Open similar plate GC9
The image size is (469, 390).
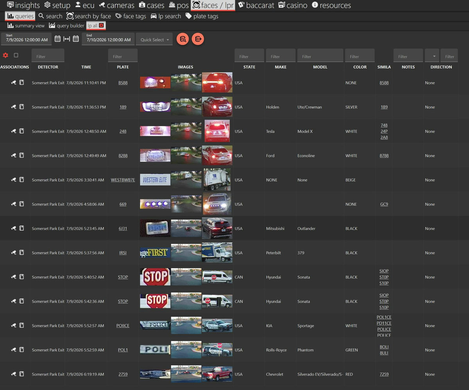pyautogui.click(x=384, y=204)
